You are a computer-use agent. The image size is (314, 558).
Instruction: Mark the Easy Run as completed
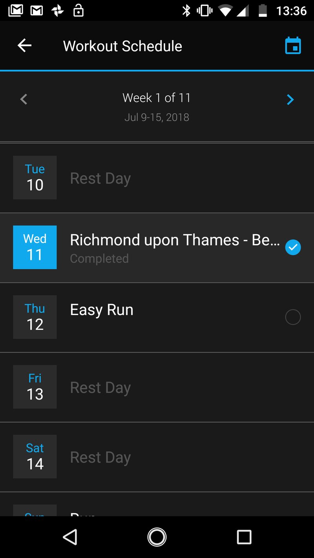[293, 317]
